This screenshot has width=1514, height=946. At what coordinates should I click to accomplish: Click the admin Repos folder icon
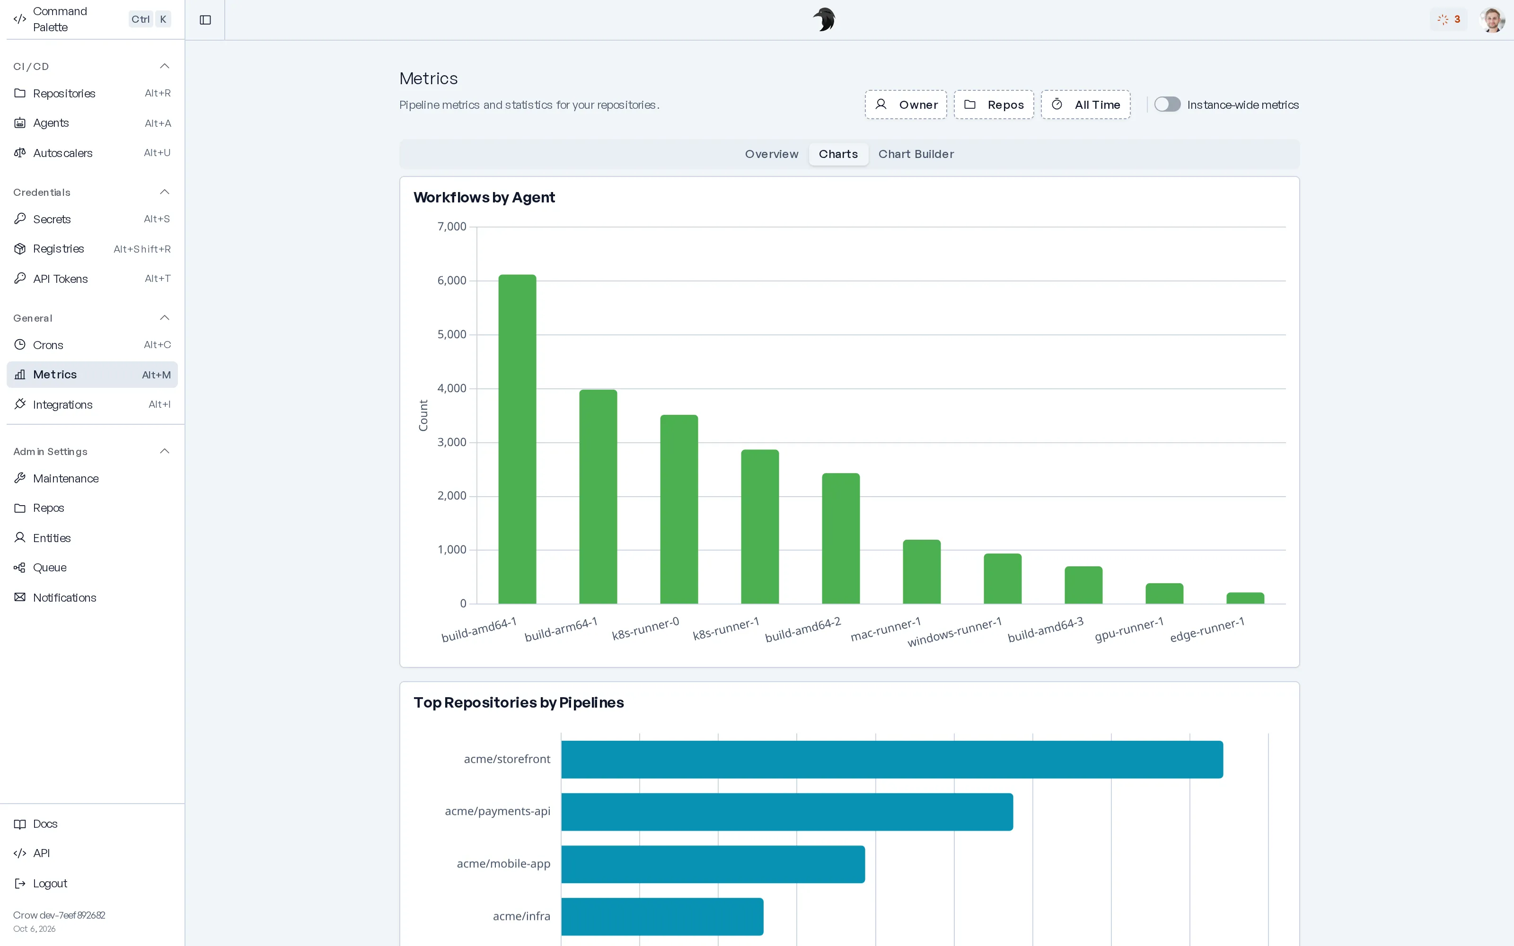[x=20, y=508]
